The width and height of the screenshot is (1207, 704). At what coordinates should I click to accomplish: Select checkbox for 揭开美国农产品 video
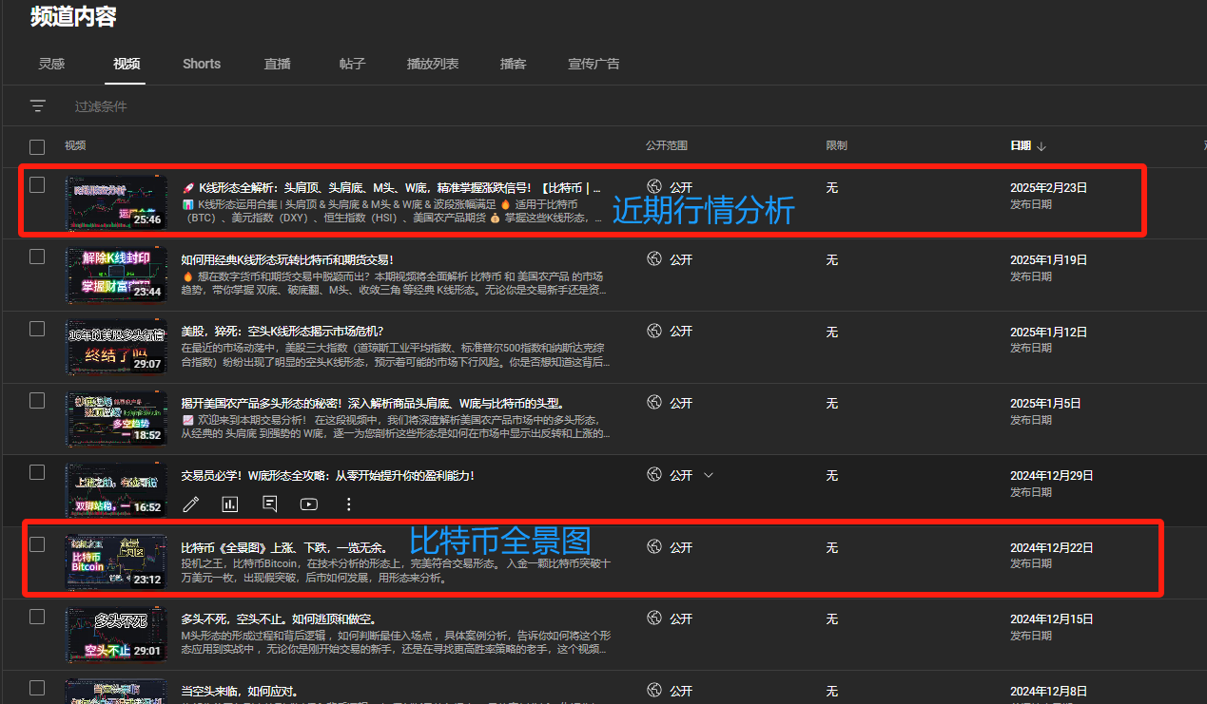(x=37, y=400)
